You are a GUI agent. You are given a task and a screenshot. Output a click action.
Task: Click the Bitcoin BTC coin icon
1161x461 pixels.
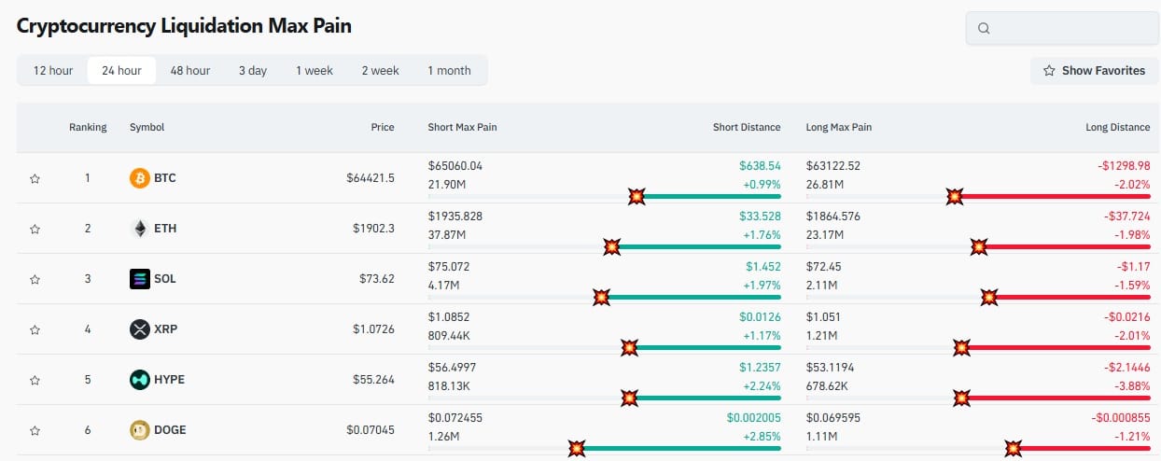(139, 178)
